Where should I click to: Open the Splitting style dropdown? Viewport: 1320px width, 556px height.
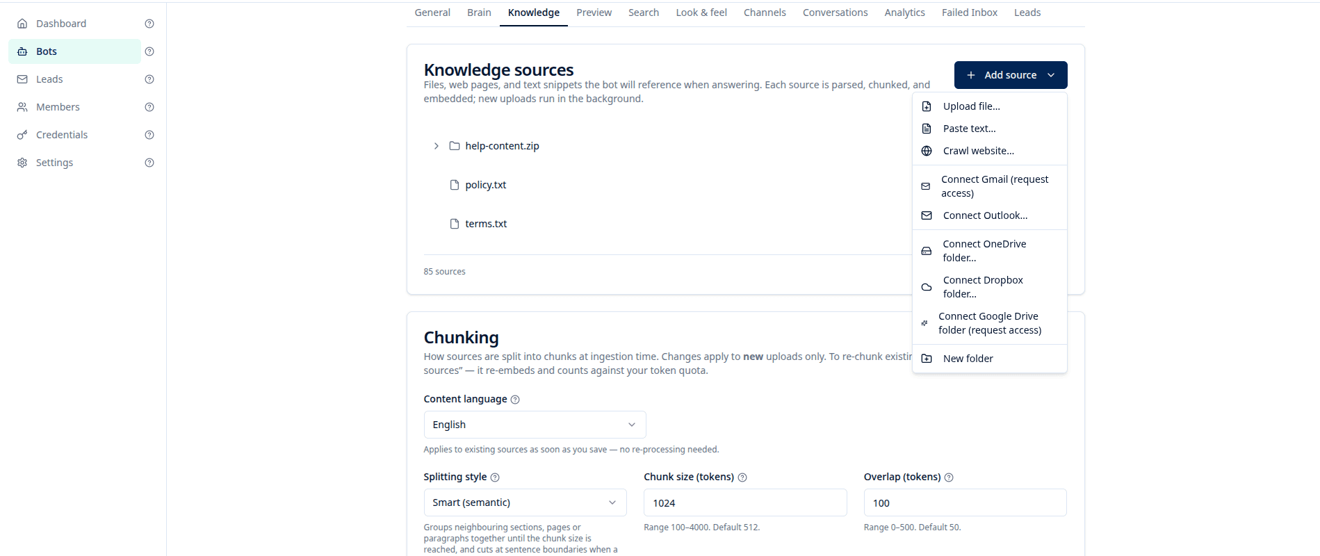[525, 502]
